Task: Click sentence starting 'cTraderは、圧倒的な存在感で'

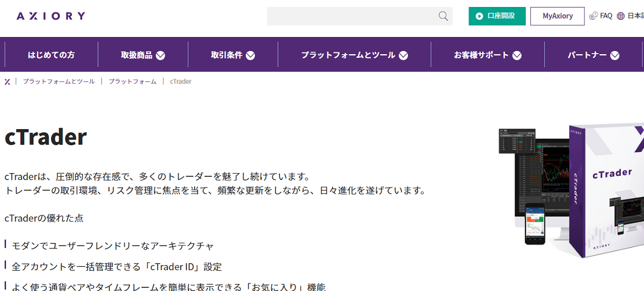Action: [157, 176]
